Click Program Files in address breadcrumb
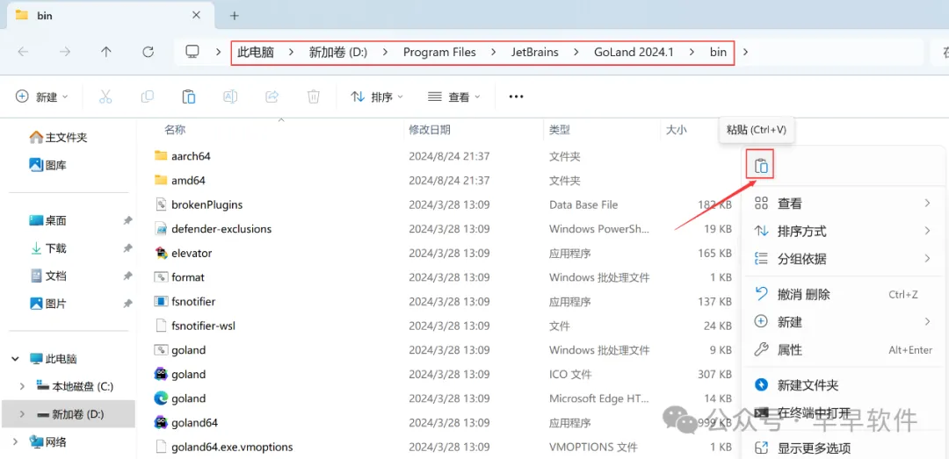 (x=439, y=52)
